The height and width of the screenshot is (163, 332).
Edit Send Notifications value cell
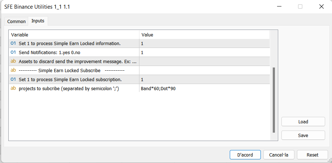[204, 52]
